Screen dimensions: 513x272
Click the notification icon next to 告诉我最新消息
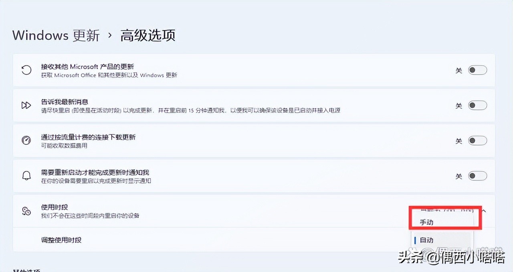(26, 105)
